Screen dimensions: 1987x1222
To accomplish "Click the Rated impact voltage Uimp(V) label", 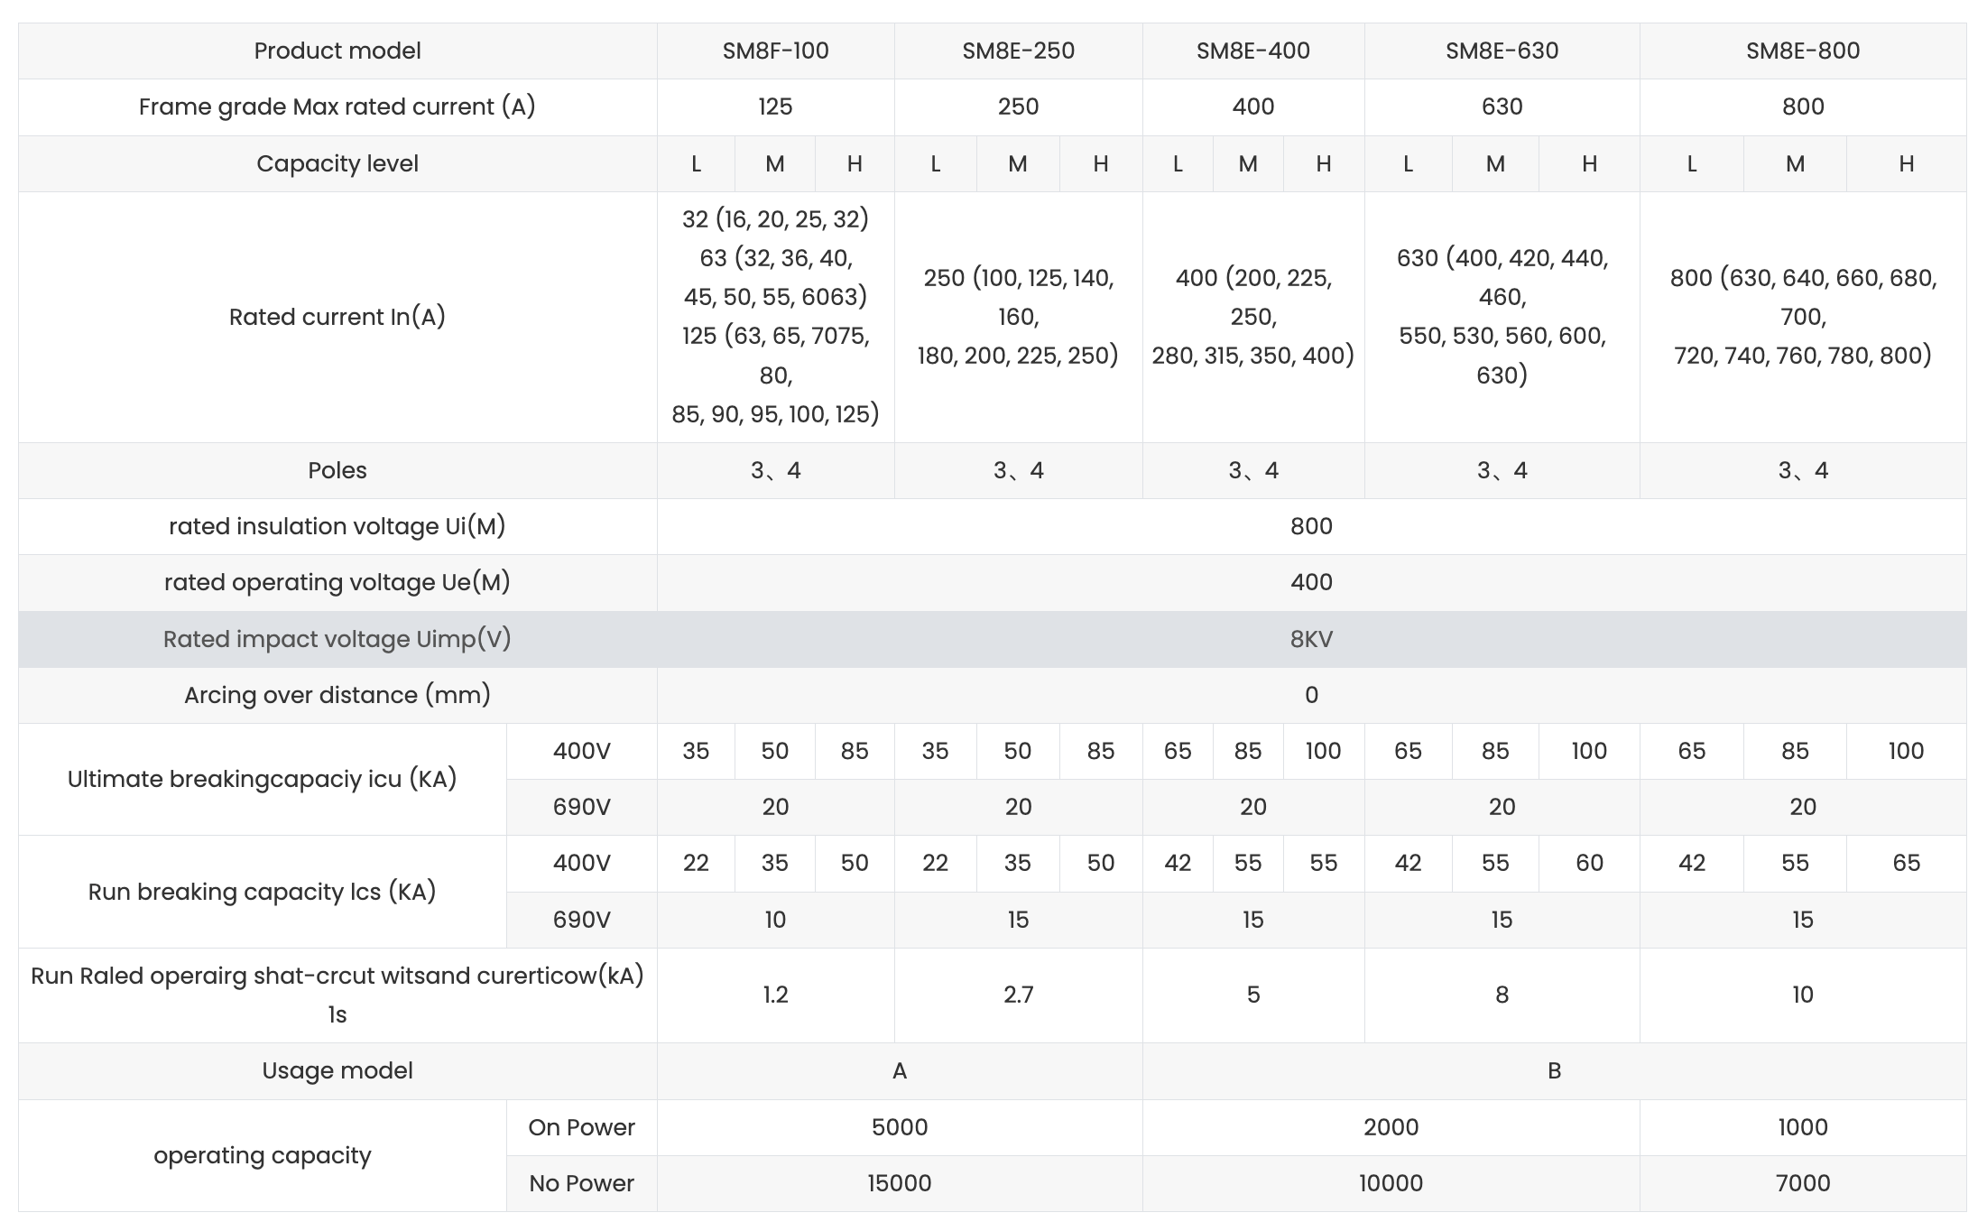I will coord(337,639).
